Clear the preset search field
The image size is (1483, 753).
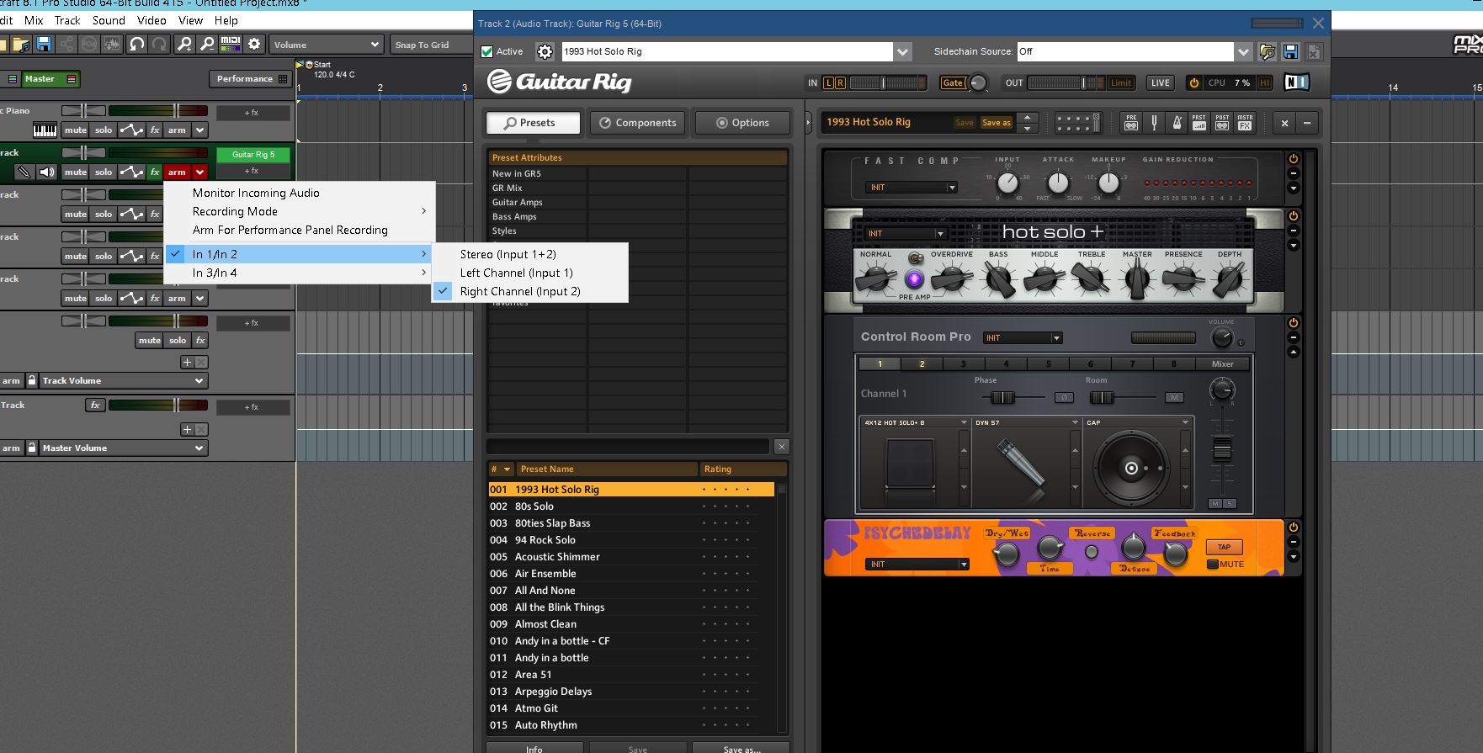click(x=782, y=447)
